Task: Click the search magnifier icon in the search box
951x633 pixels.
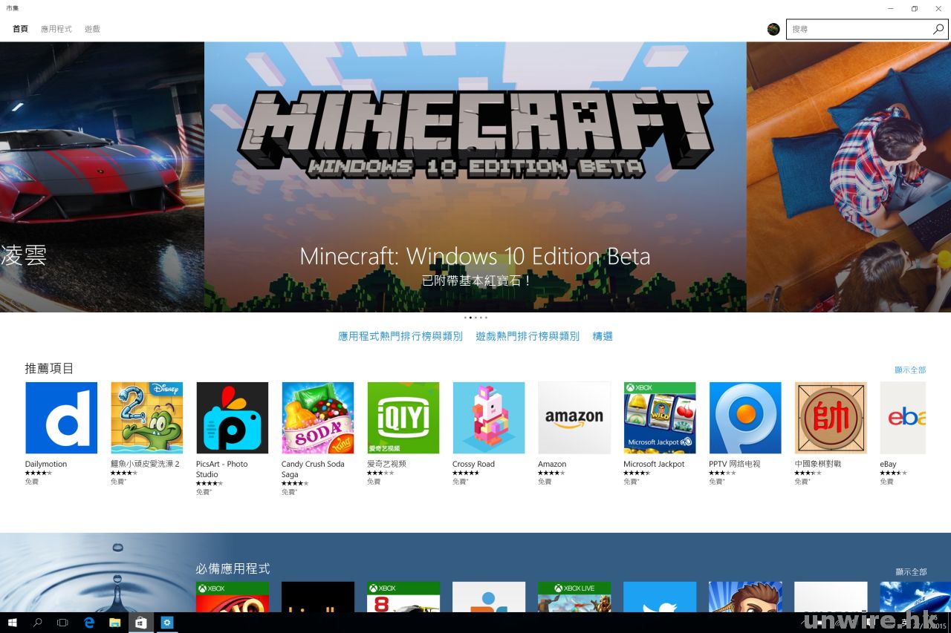Action: click(x=938, y=29)
